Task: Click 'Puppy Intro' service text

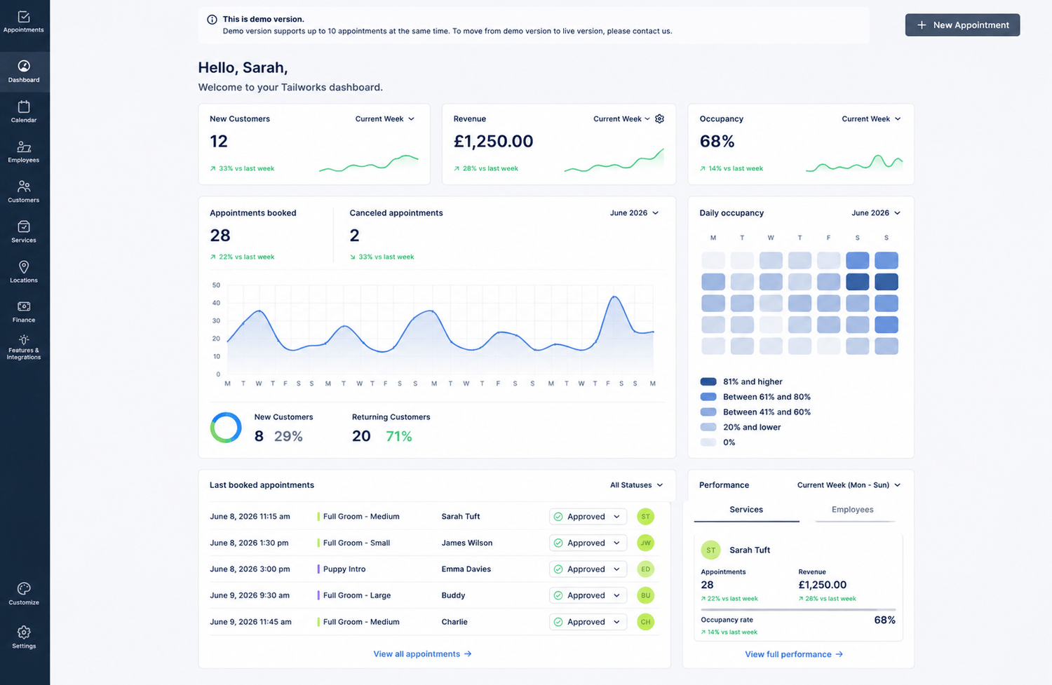Action: 344,569
